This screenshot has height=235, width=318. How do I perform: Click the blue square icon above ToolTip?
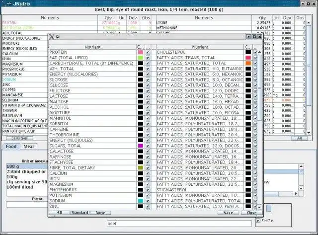[269, 208]
